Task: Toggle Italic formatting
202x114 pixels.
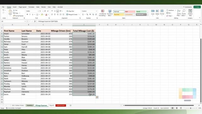Action: tap(30, 15)
